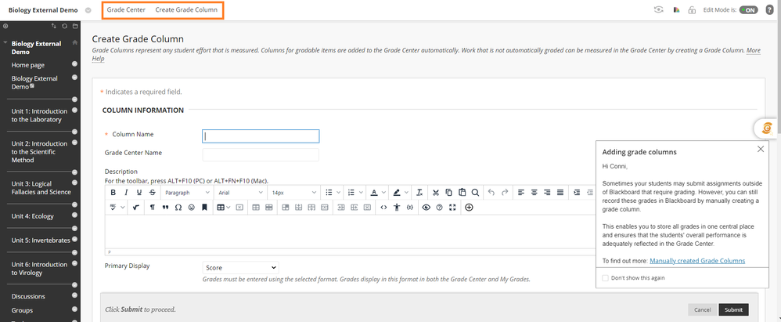Expand the editor to fullscreen
The image size is (781, 322).
(x=452, y=208)
